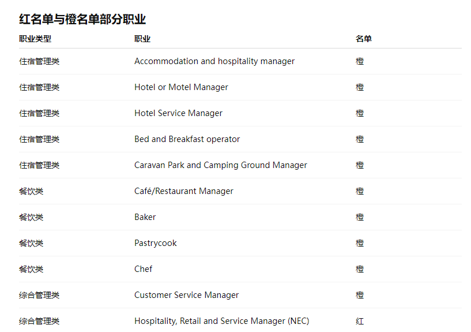Click the 红名单与橙名单部分职业 heading
Image resolution: width=471 pixels, height=332 pixels.
click(82, 19)
